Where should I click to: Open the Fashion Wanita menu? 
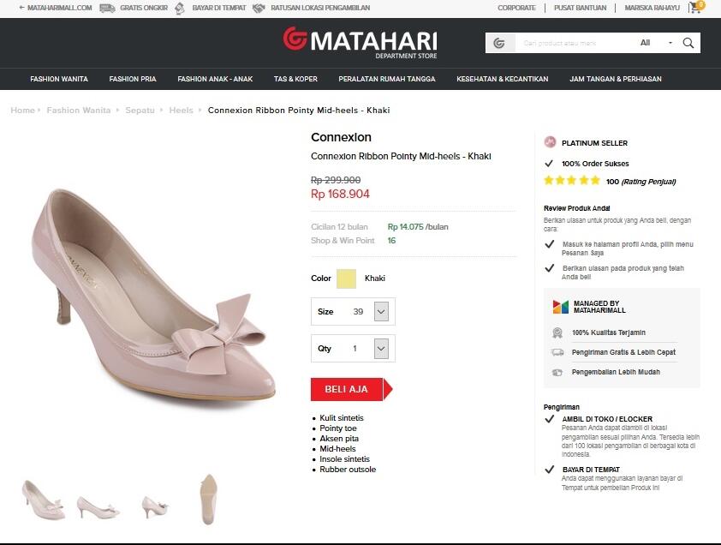pyautogui.click(x=59, y=79)
